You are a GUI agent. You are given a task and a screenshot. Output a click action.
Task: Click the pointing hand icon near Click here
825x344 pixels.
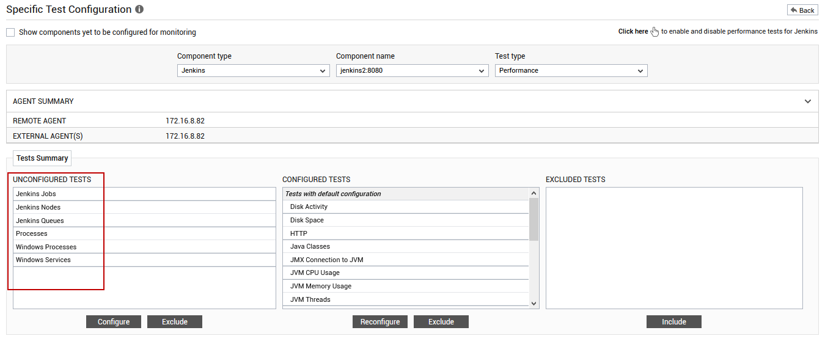(655, 32)
